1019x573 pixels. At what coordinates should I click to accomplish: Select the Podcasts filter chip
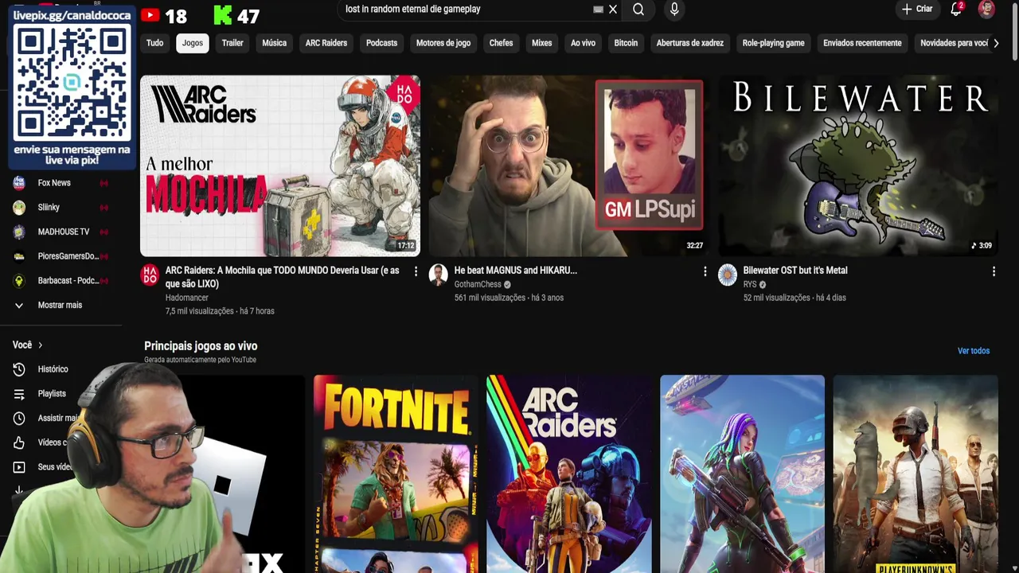point(381,43)
